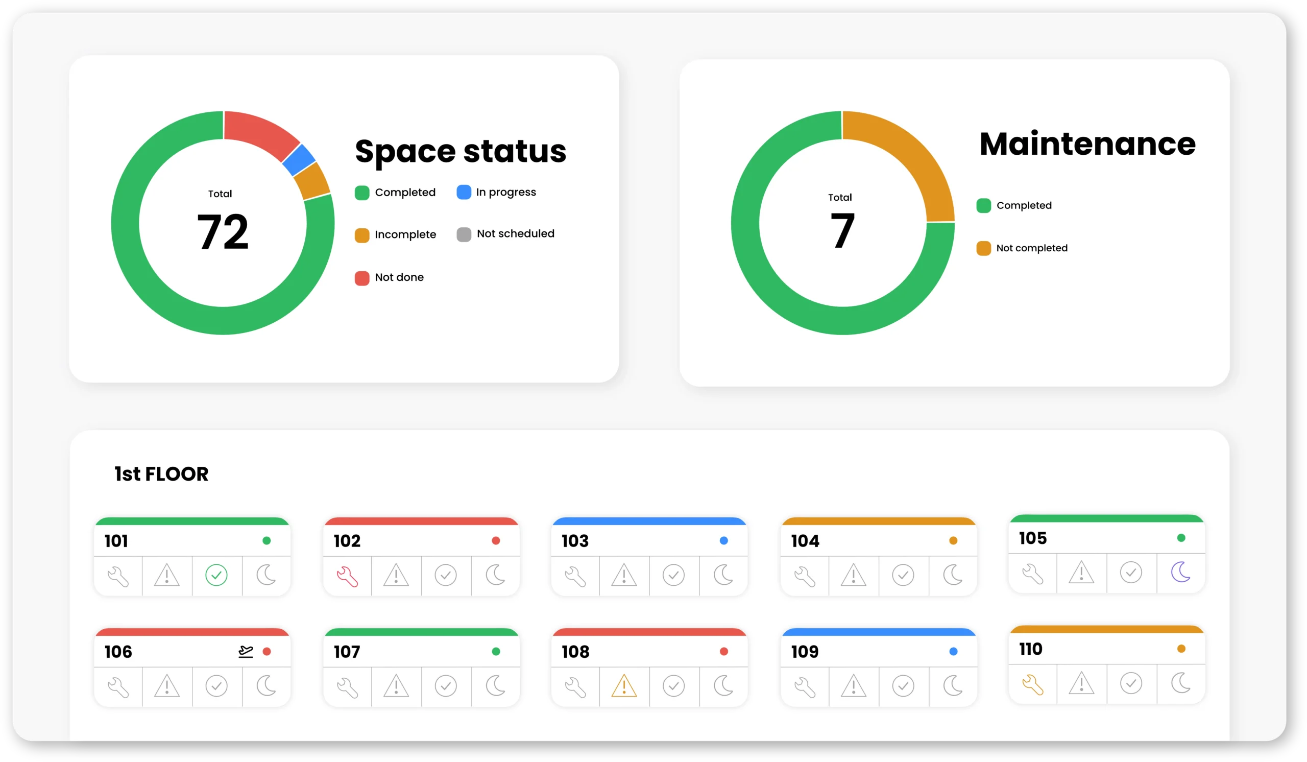Image resolution: width=1307 pixels, height=762 pixels.
Task: Click the blue status dot in room 109
Action: click(953, 651)
